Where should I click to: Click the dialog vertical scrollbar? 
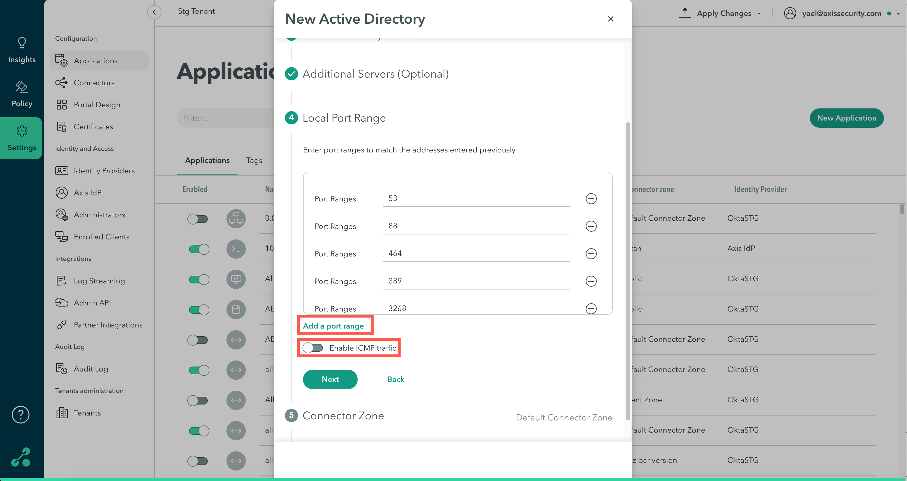coord(628,271)
